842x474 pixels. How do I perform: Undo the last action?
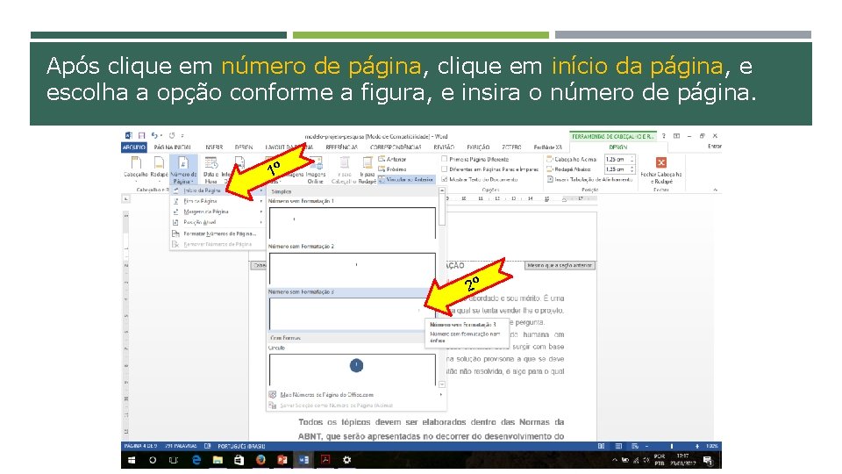click(154, 136)
